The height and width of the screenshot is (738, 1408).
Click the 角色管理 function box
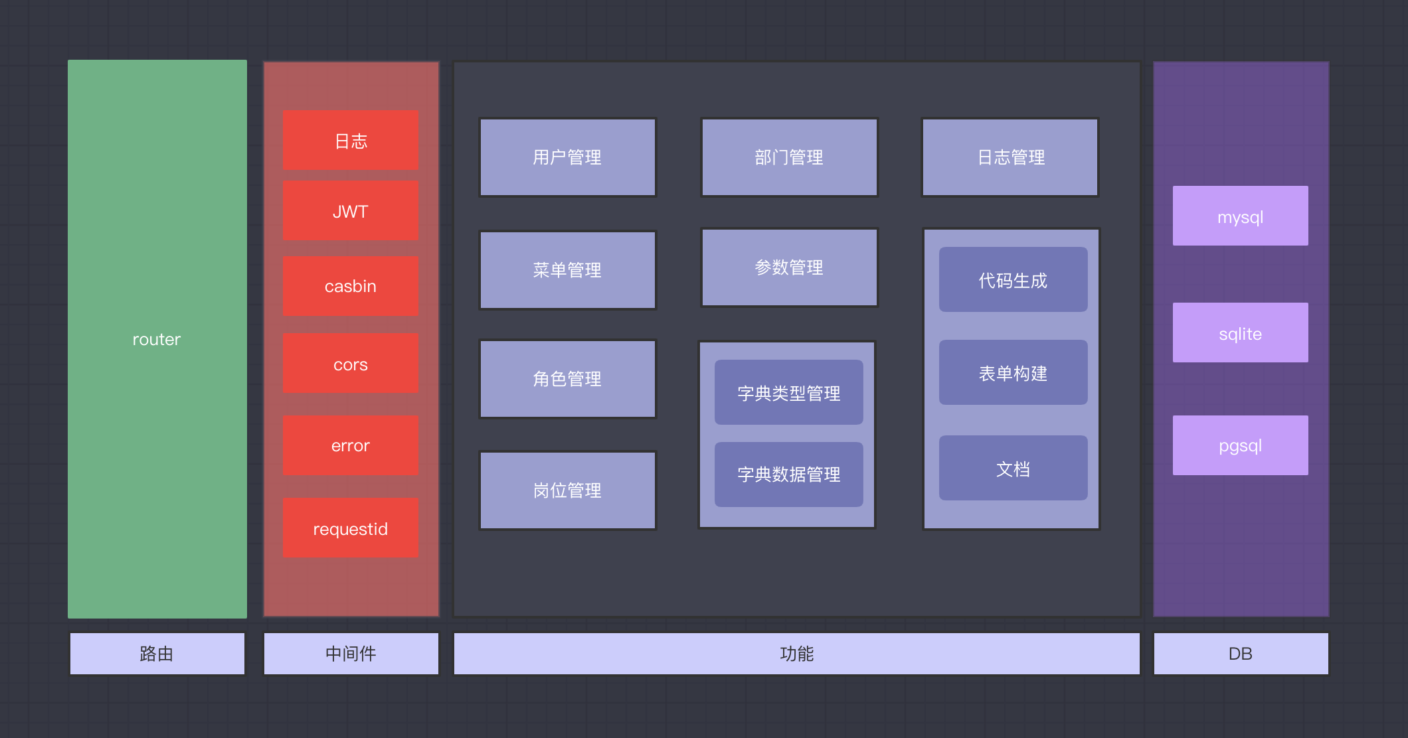click(567, 379)
